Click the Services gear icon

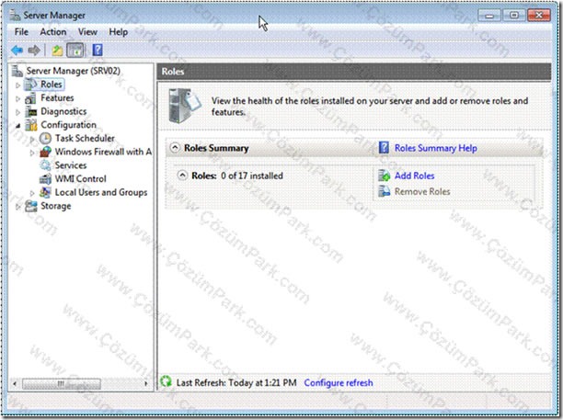point(45,165)
